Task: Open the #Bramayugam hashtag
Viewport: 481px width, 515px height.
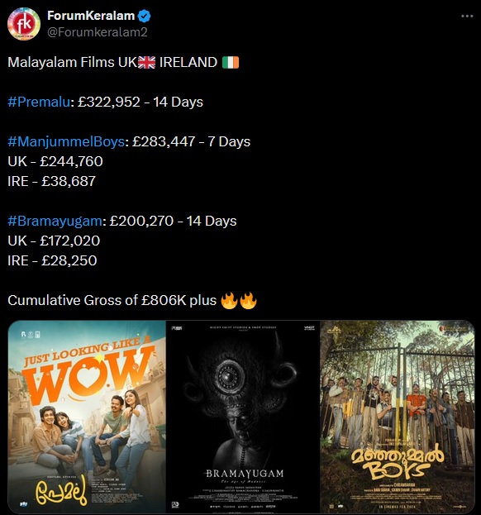Action: point(55,221)
